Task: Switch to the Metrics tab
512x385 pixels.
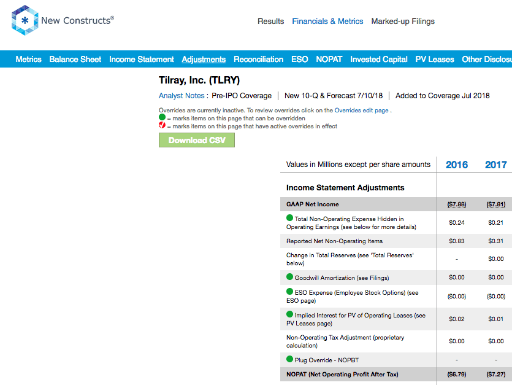Action: coord(28,59)
